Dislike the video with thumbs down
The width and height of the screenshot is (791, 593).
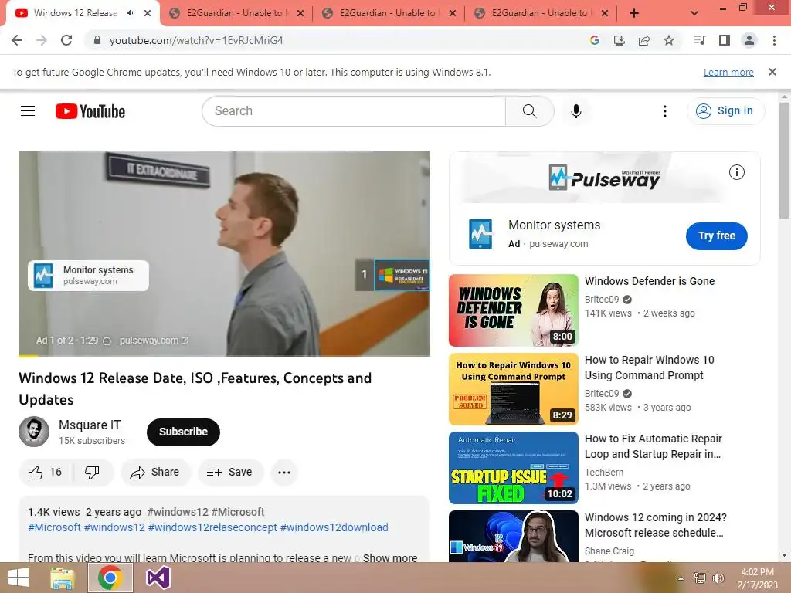93,473
